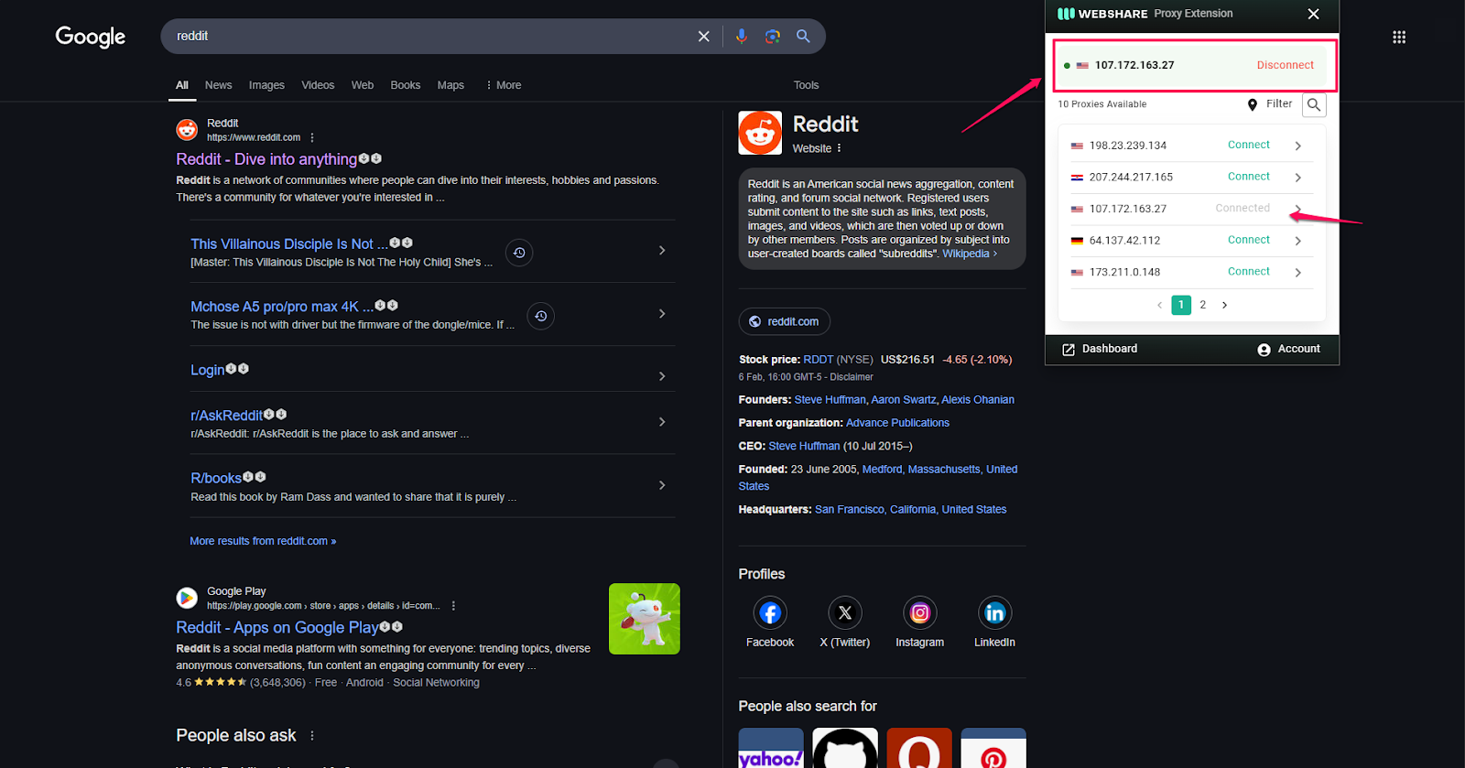Select GitHub in People also search for
Screen dimensions: 1465x768
pos(845,748)
